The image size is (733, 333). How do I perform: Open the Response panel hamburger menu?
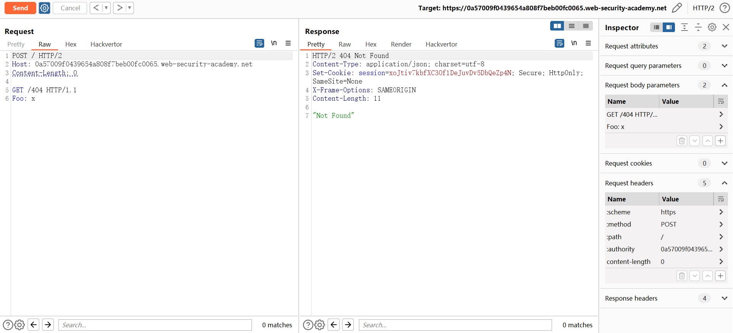click(x=588, y=43)
